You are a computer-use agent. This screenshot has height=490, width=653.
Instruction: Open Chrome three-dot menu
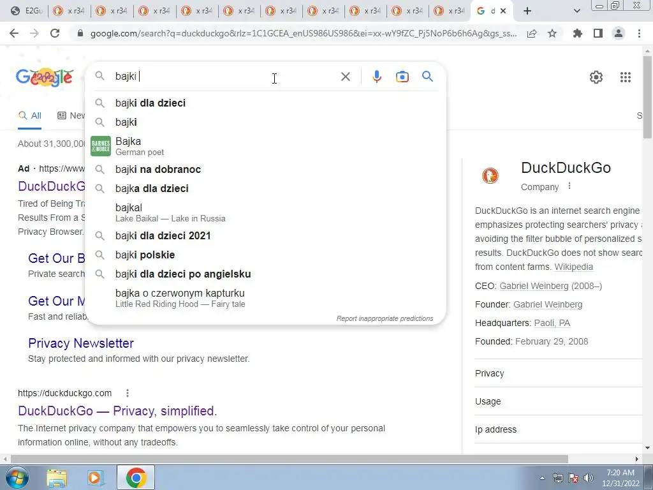pos(639,33)
